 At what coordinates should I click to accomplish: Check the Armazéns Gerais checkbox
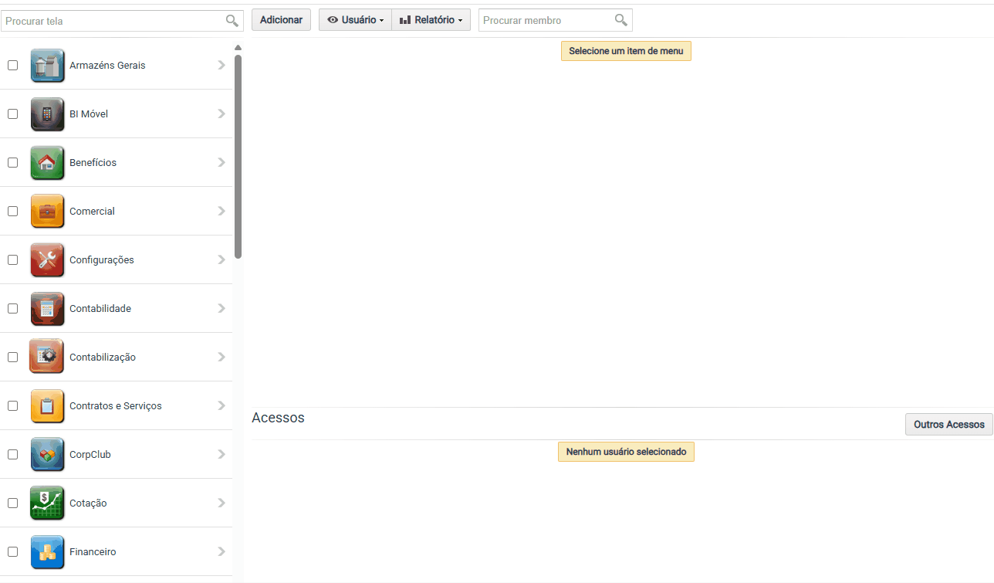click(12, 66)
